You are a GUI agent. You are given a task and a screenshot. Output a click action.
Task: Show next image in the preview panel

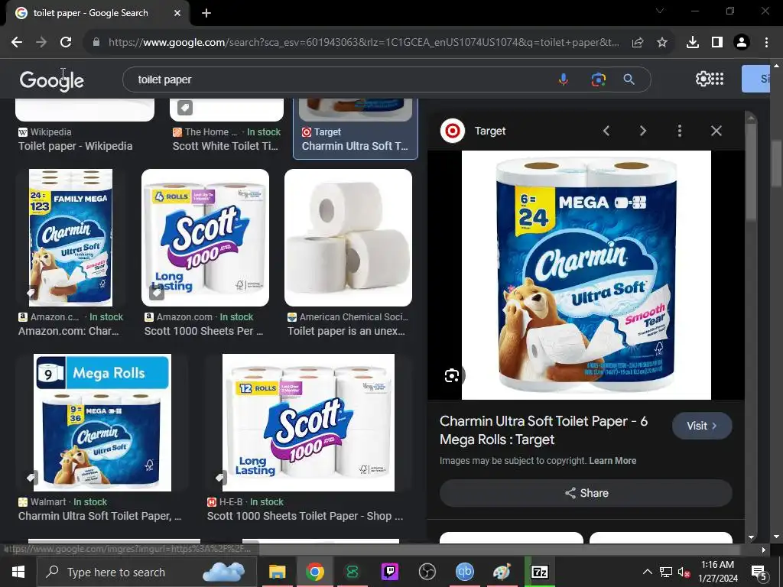click(642, 131)
